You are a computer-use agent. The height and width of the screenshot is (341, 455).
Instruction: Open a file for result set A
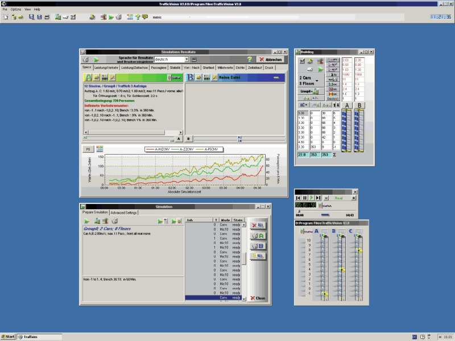(97, 77)
